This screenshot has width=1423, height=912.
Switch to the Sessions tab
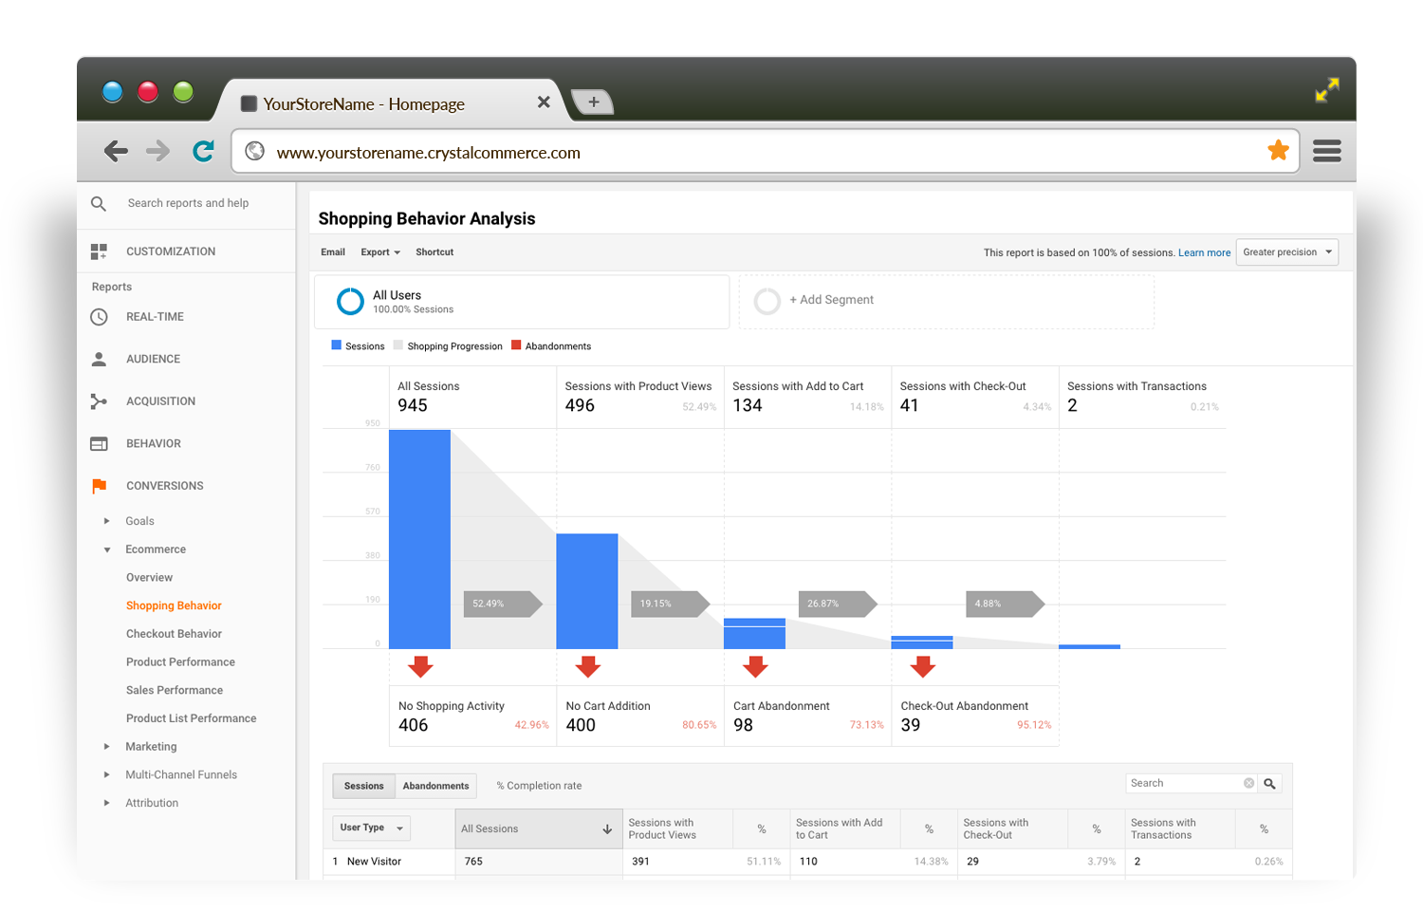(363, 786)
